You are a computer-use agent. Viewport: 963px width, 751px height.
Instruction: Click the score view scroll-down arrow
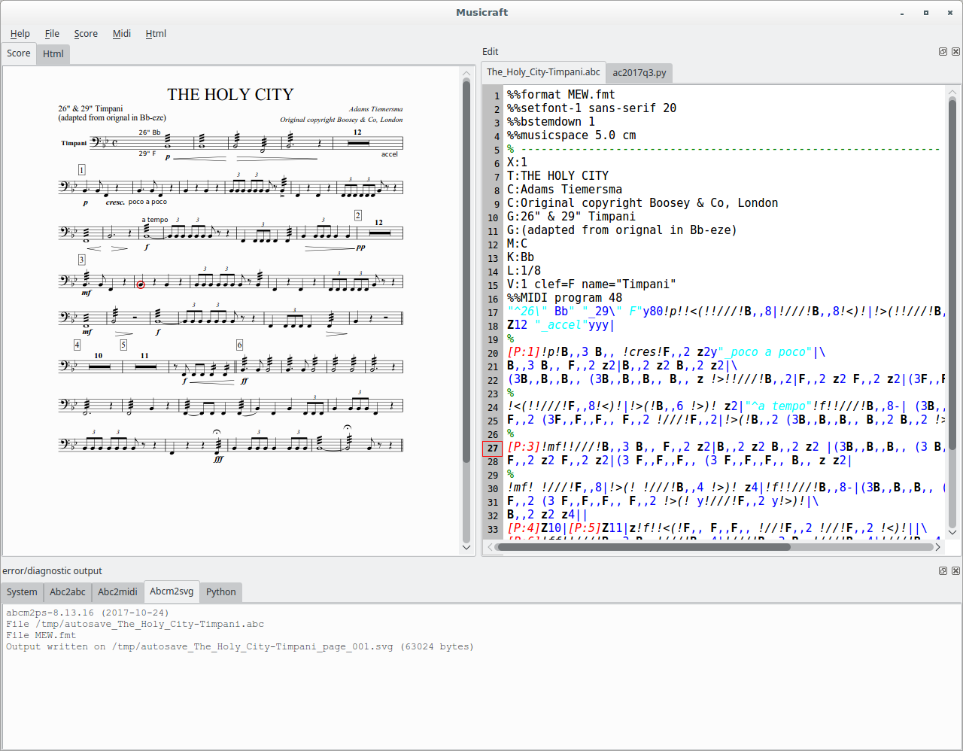point(466,548)
